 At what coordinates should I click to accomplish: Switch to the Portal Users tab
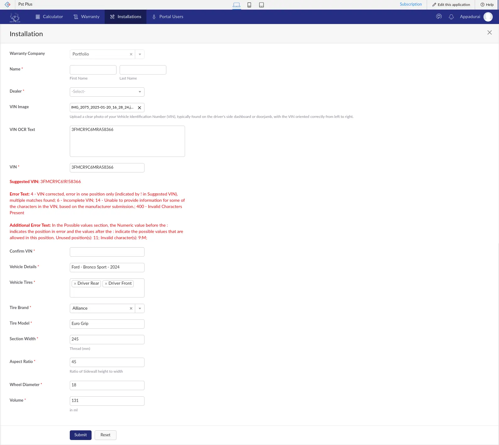coord(167,17)
